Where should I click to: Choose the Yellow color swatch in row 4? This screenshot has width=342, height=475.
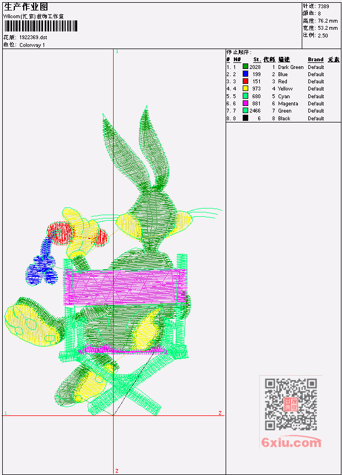coord(245,88)
